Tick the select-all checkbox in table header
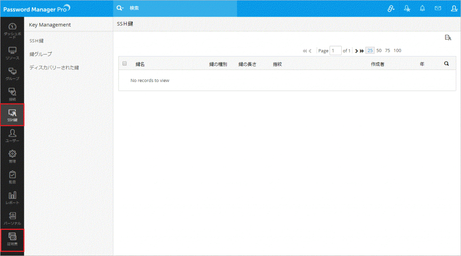The image size is (461, 256). tap(124, 64)
